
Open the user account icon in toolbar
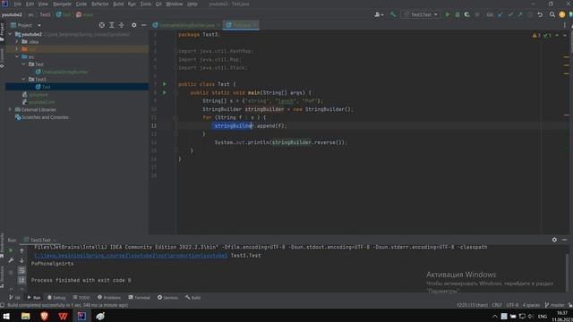(379, 14)
